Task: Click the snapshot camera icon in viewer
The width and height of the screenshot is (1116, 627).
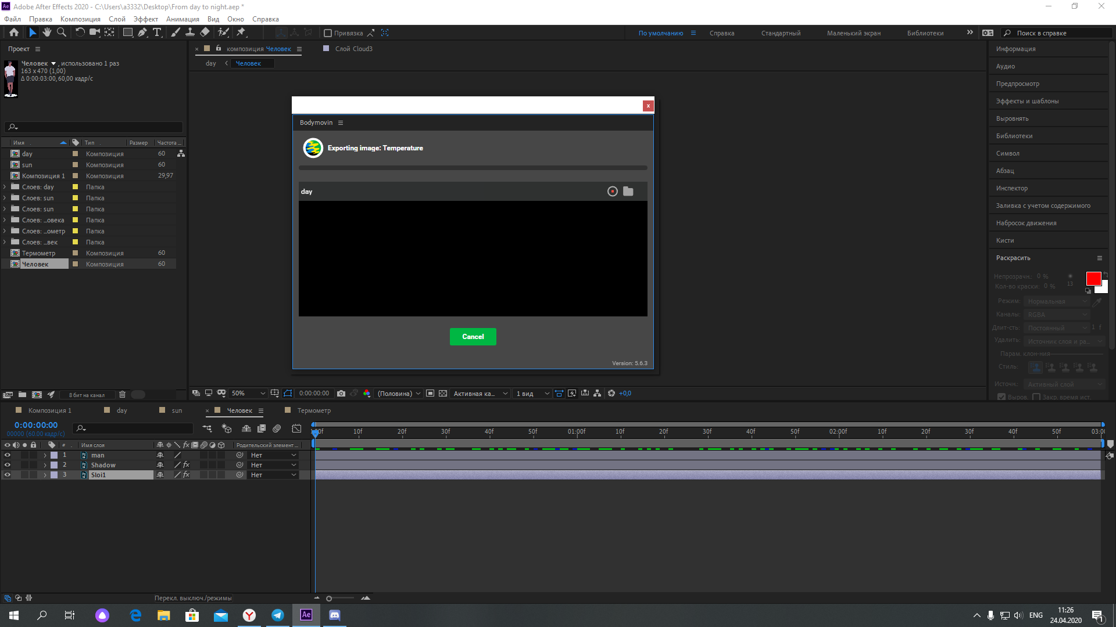Action: point(341,394)
